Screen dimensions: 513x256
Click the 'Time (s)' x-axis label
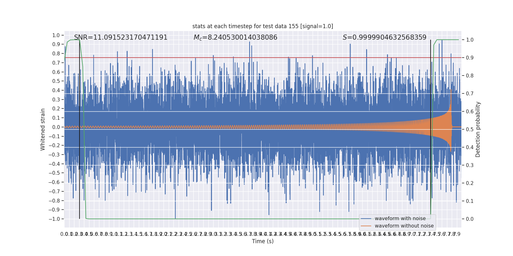click(x=263, y=241)
